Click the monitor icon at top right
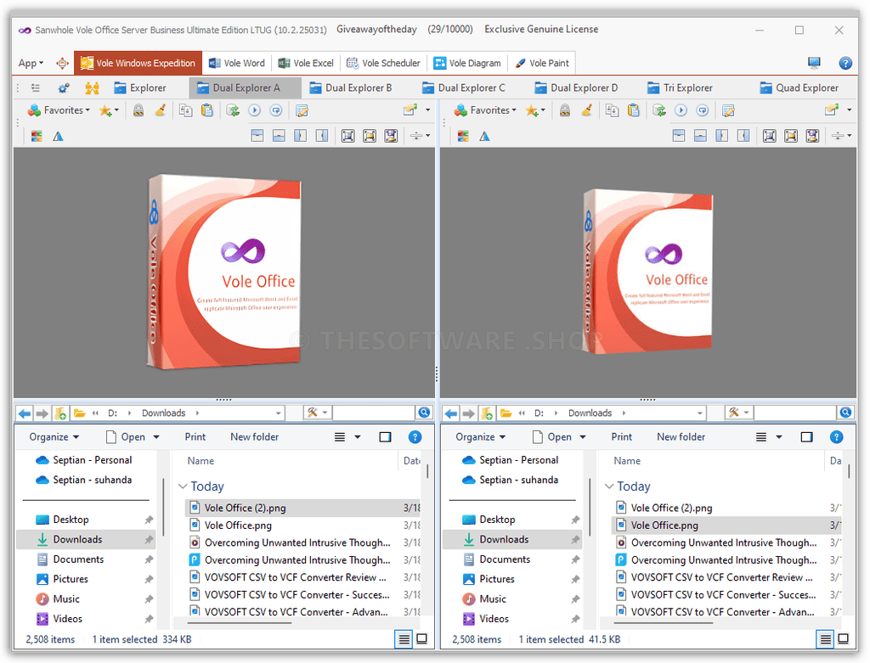This screenshot has width=870, height=663. click(814, 63)
